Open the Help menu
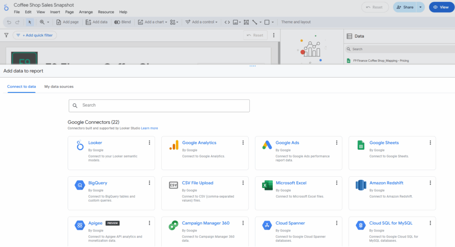This screenshot has height=247, width=455. coord(123,12)
